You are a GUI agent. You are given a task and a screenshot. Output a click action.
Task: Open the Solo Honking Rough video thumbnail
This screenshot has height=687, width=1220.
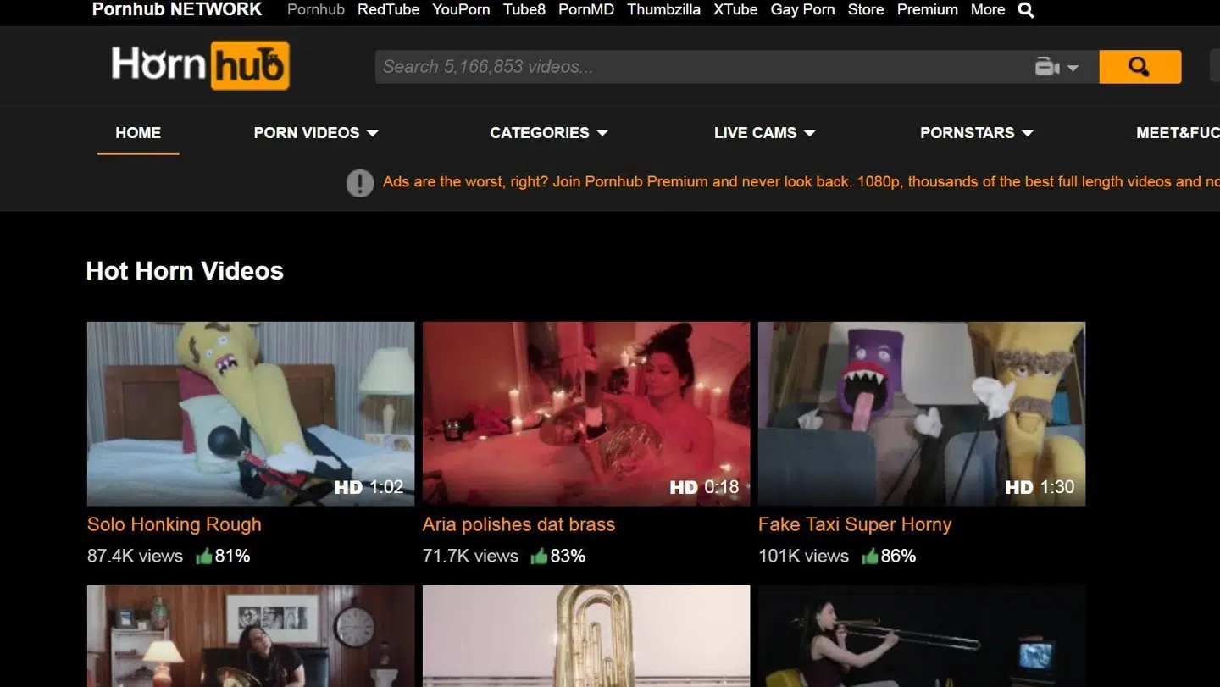[251, 413]
